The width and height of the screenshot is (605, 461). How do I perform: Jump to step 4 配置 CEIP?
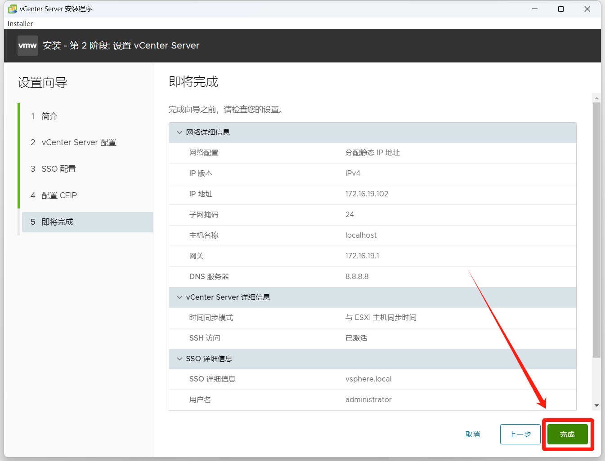tap(59, 195)
